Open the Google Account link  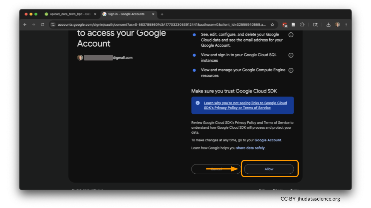tap(268, 140)
